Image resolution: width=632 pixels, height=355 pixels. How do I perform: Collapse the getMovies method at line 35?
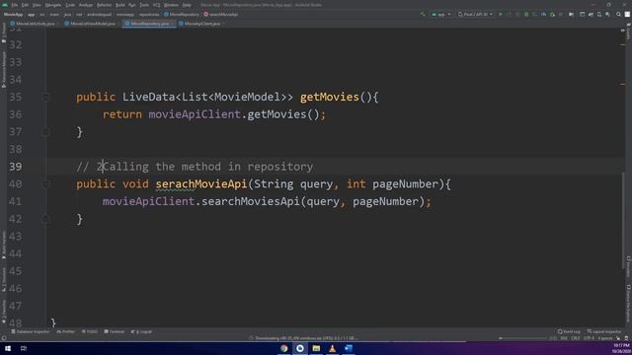tap(45, 97)
